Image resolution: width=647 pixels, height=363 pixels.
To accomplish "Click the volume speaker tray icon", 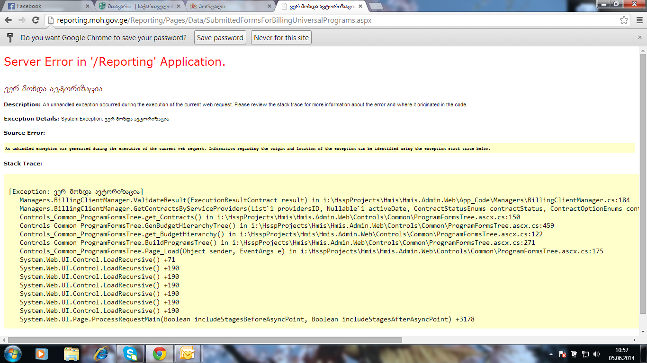I will (x=596, y=354).
